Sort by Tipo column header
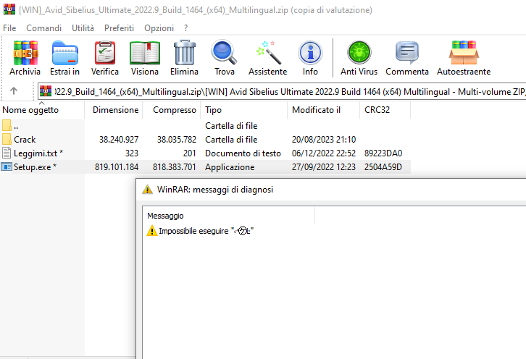Viewport: 526px width, 359px height. [244, 110]
